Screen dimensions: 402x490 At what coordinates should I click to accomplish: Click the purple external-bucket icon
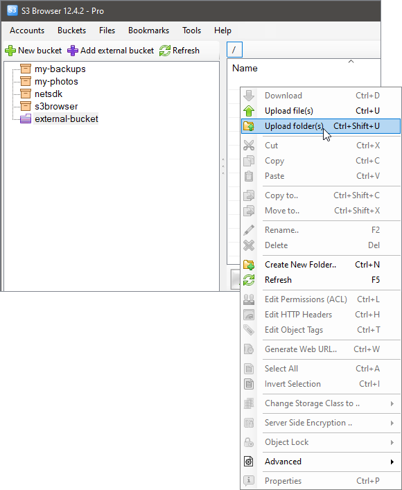point(26,119)
